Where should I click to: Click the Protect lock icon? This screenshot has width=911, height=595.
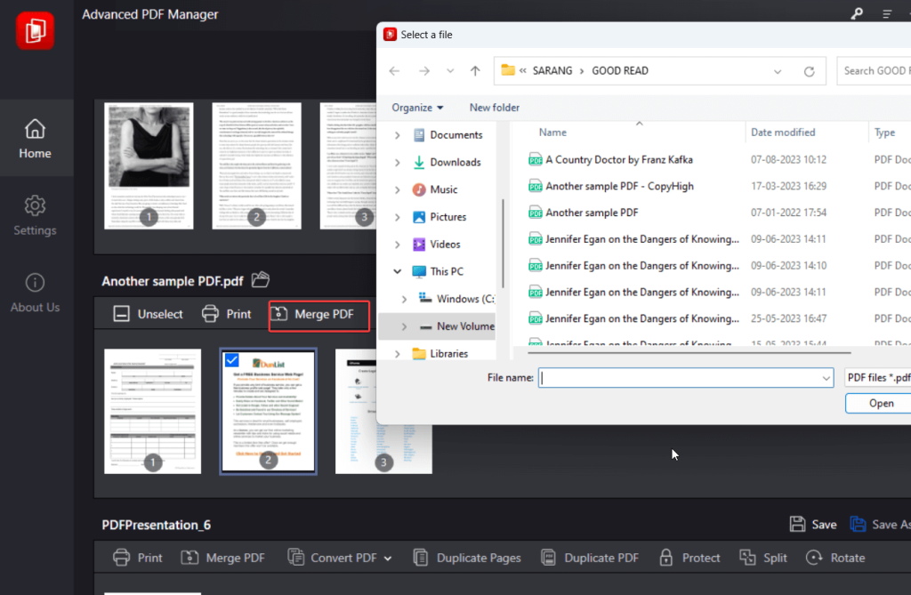pyautogui.click(x=665, y=558)
